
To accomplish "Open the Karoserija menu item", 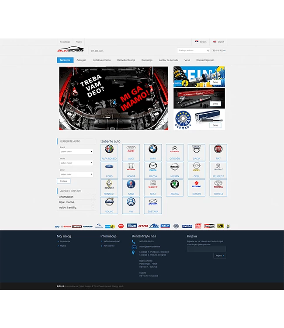I will pyautogui.click(x=147, y=60).
